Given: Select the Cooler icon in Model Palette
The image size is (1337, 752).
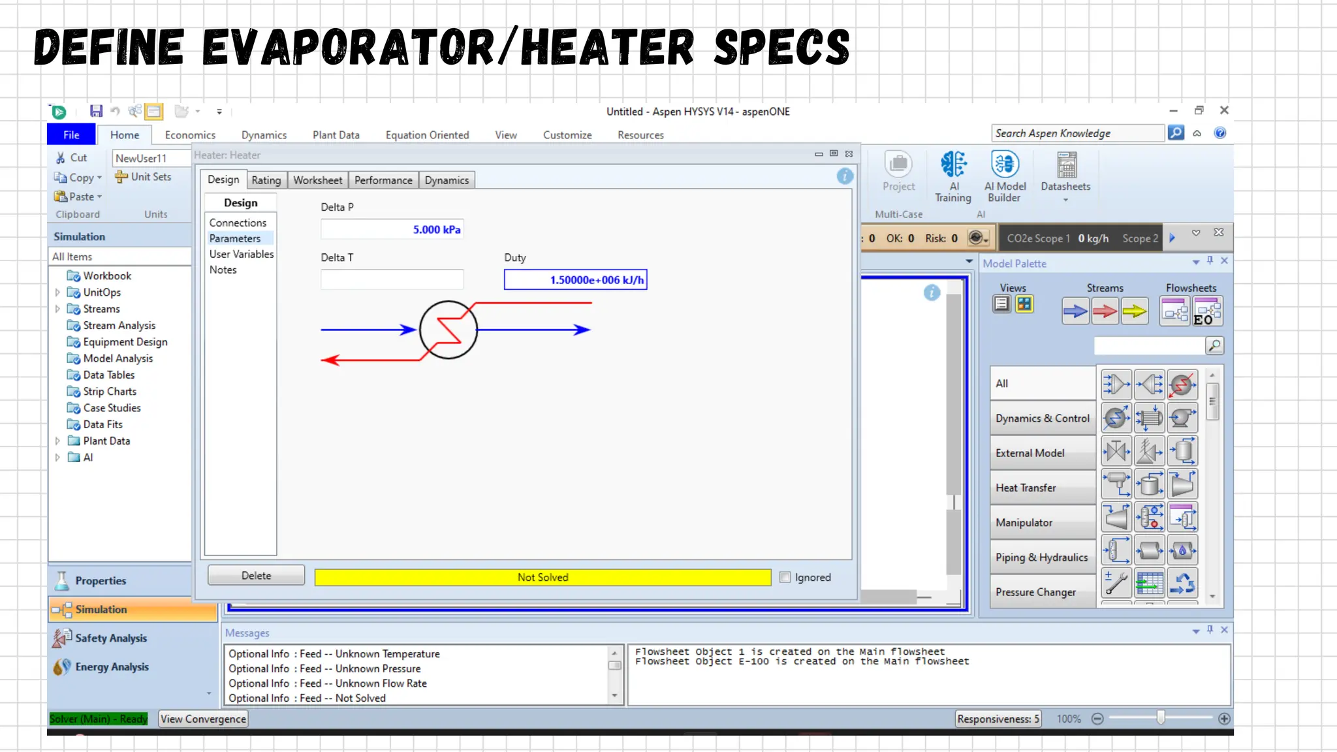Looking at the screenshot, I should pyautogui.click(x=1116, y=417).
